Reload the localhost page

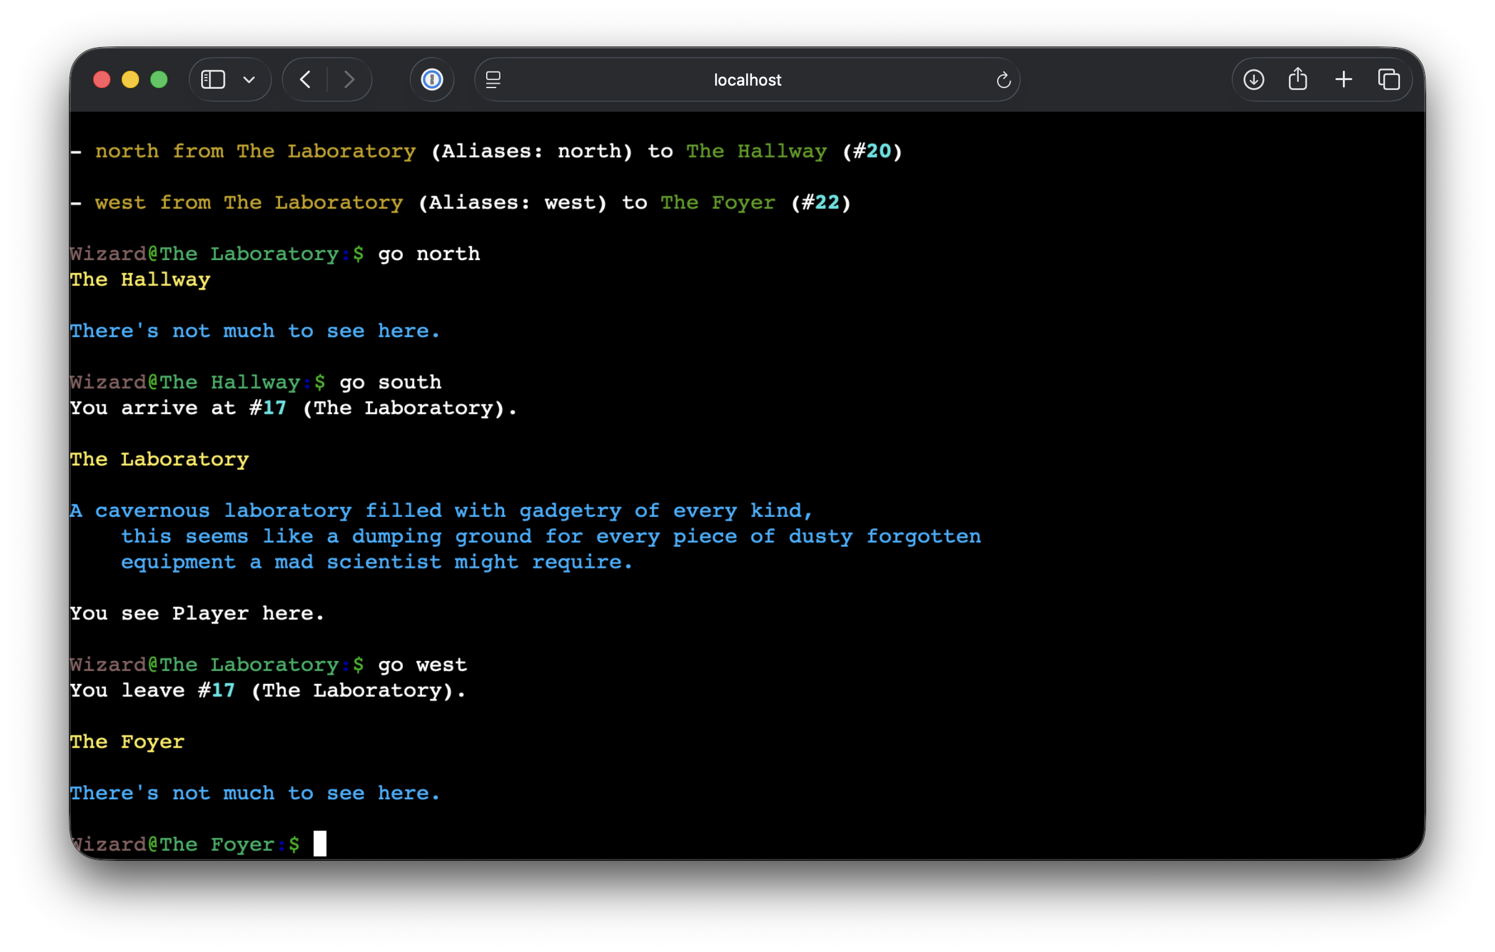[1003, 79]
